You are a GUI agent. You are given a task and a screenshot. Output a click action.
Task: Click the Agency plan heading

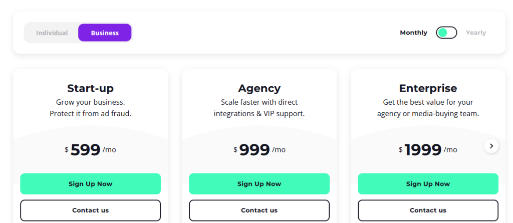tap(259, 88)
